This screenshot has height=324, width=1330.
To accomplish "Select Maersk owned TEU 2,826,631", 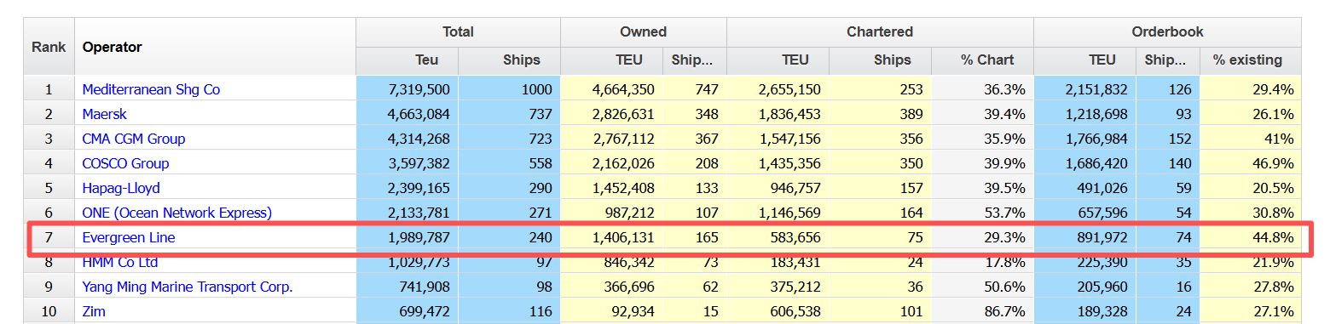I will [x=611, y=114].
